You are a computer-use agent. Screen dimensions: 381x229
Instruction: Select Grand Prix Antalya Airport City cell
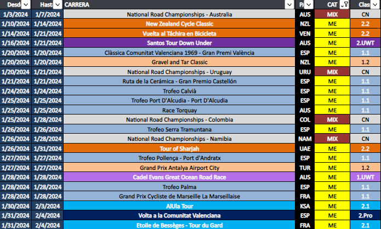(x=179, y=168)
